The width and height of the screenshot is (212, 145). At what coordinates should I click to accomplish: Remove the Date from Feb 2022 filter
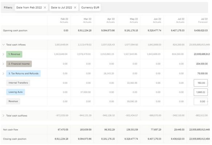coord(45,8)
